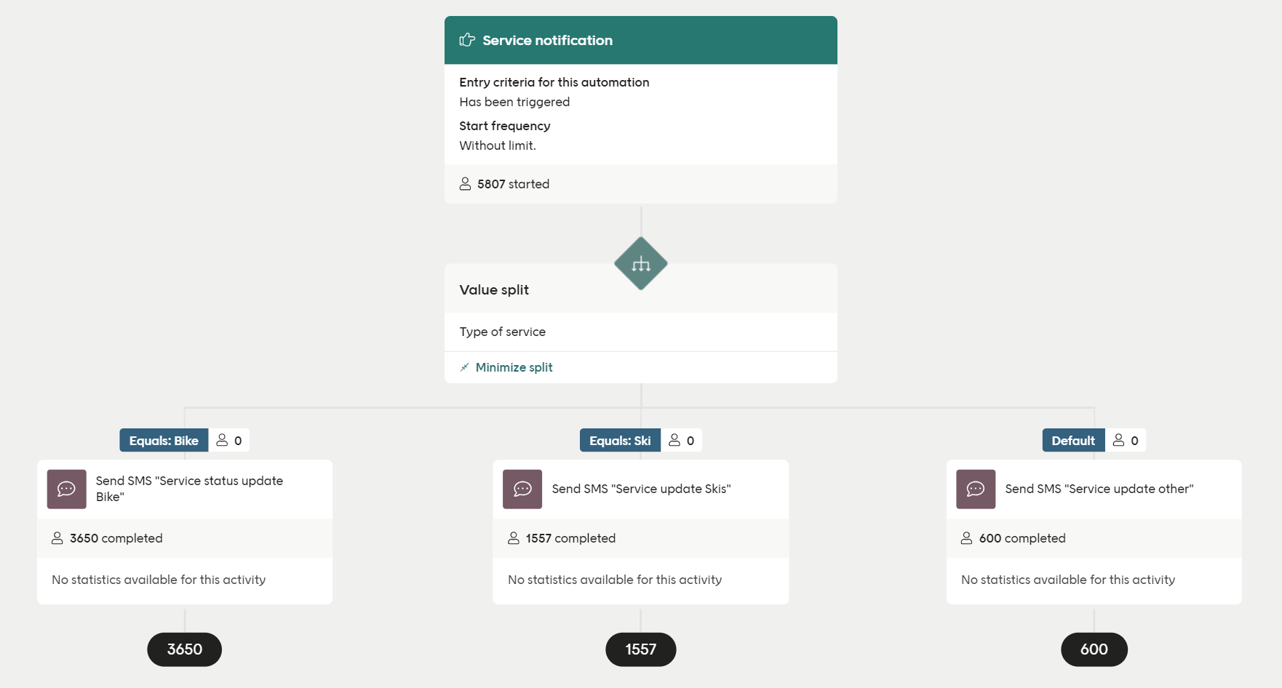Viewport: 1282px width, 688px height.
Task: Select the Value split diamond icon
Action: (640, 263)
